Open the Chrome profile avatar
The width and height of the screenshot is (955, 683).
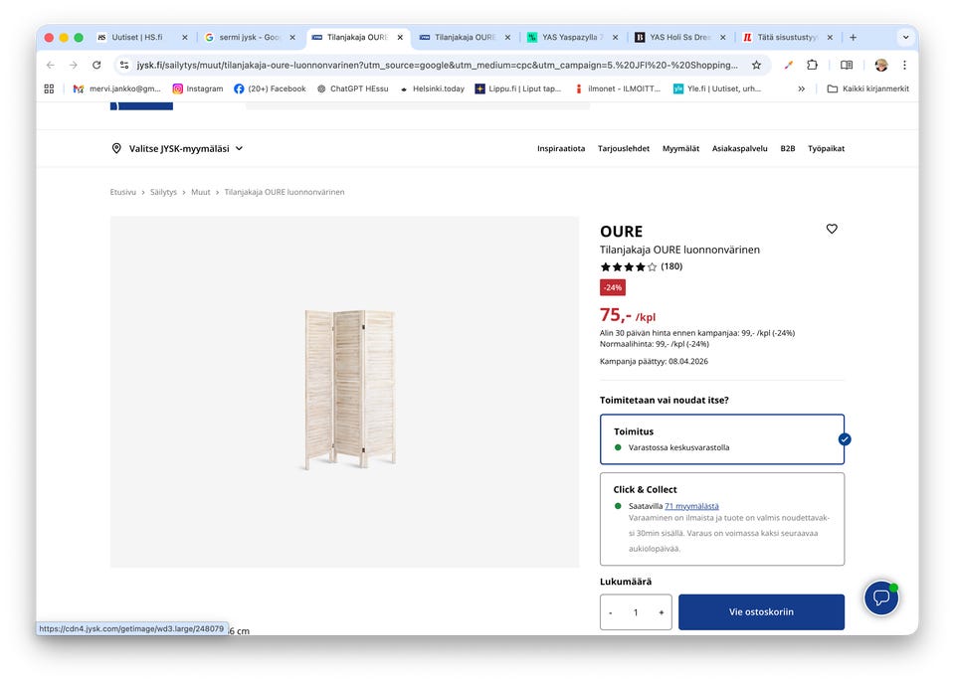click(x=880, y=65)
